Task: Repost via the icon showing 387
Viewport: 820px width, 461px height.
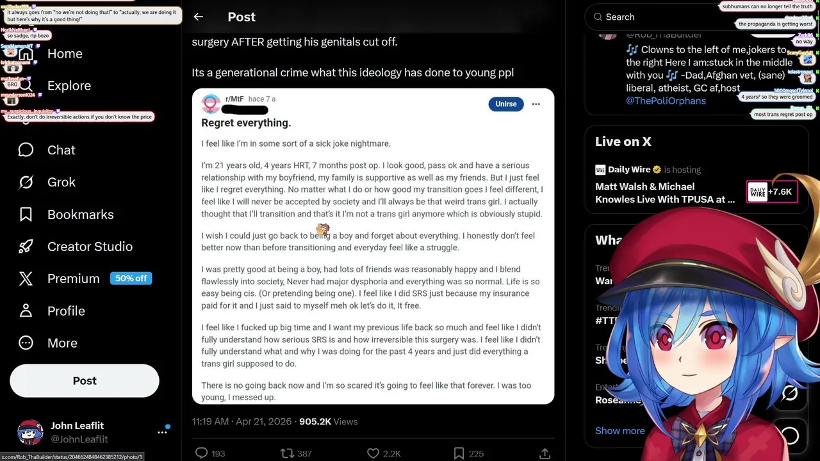Action: [288, 453]
